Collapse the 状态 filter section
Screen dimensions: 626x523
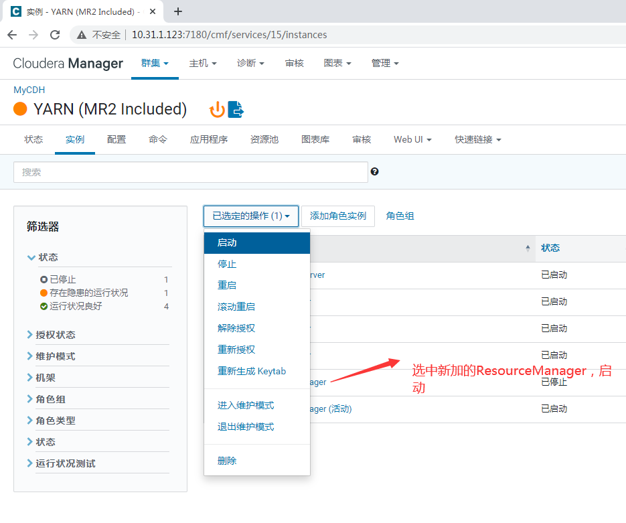(x=42, y=257)
